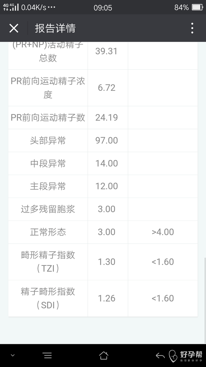Tap the 正常形态 row label
Image resolution: width=206 pixels, height=367 pixels.
48,232
